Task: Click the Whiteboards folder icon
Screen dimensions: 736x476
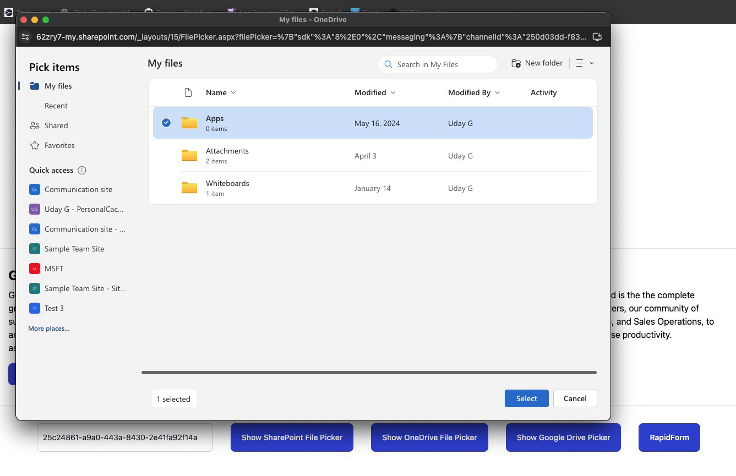Action: click(x=189, y=188)
